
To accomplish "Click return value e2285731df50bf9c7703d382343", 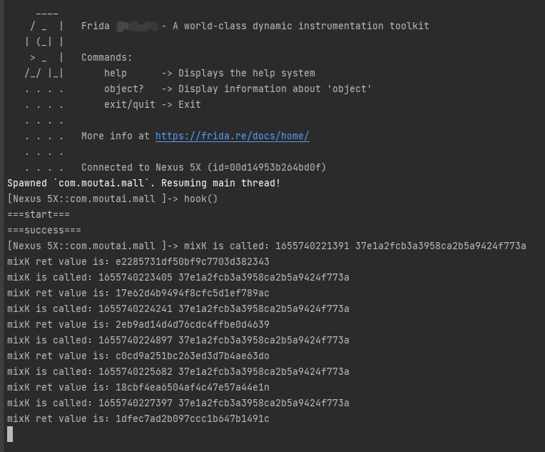I will point(193,261).
